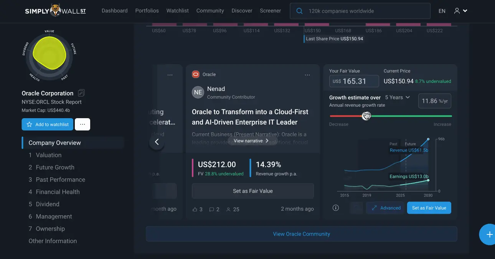Select Financial Health in the sidebar
Viewport: 495px width, 259px height.
[x=58, y=192]
